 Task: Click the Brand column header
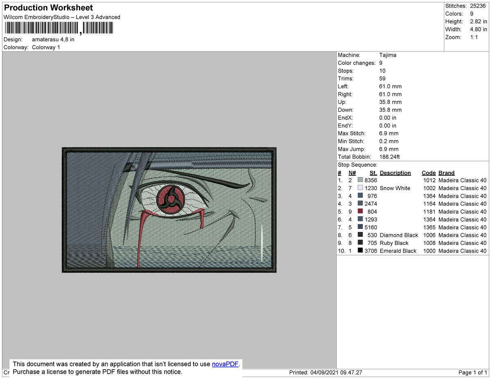(446, 173)
